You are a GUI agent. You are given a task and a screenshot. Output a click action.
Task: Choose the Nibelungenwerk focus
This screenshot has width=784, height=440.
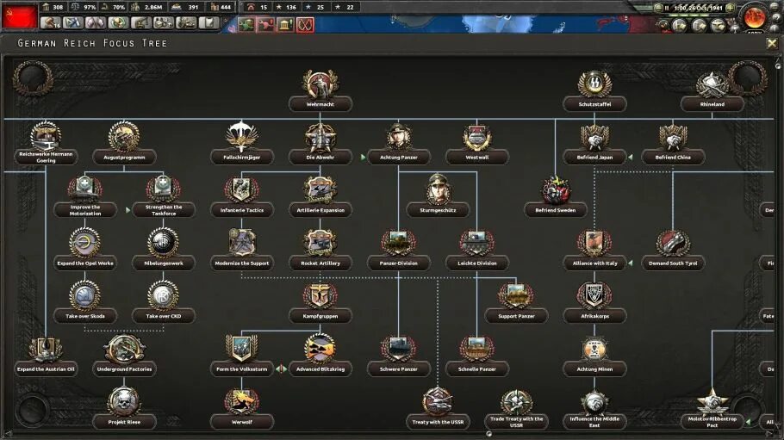164,250
